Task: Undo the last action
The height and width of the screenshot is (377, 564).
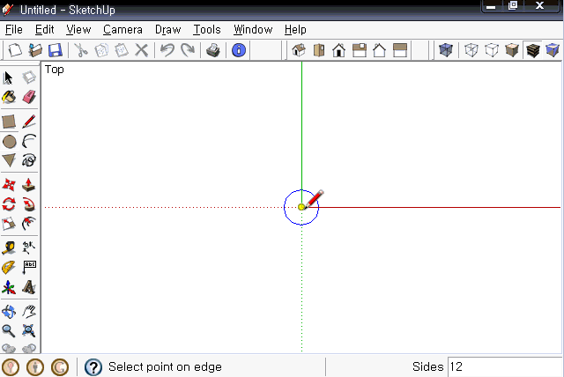Action: click(167, 50)
